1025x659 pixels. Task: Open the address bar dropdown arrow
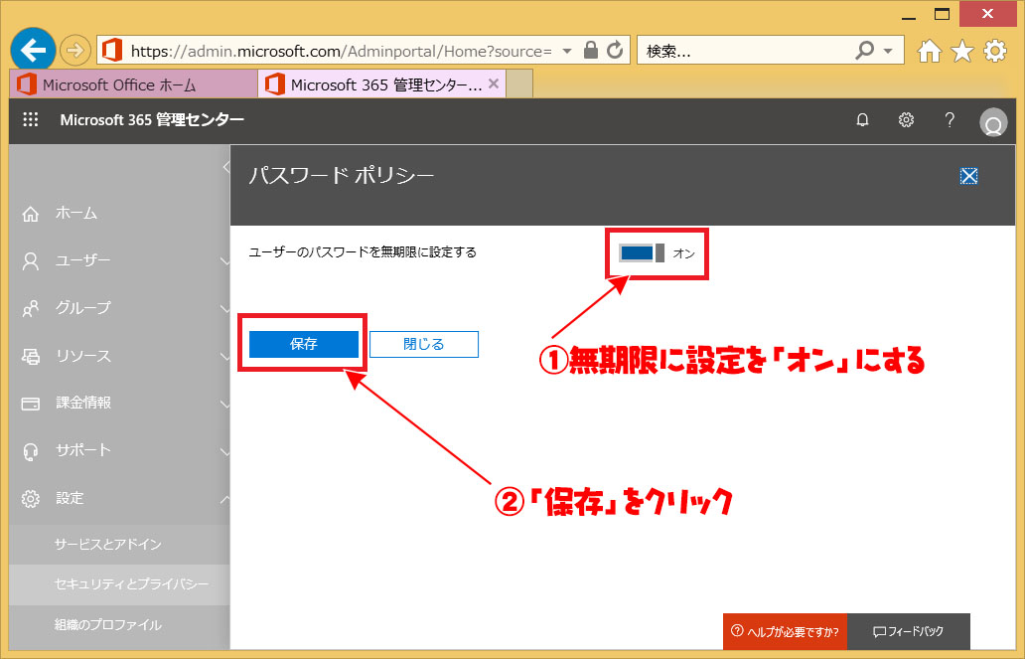tap(567, 51)
